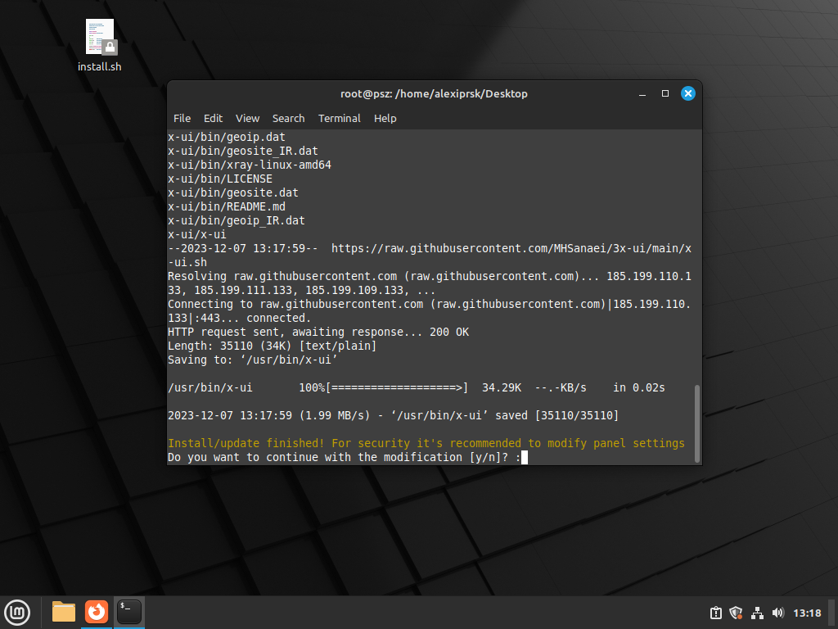Click the 'Install/update finished!' yellow line
The width and height of the screenshot is (838, 629).
(x=426, y=443)
